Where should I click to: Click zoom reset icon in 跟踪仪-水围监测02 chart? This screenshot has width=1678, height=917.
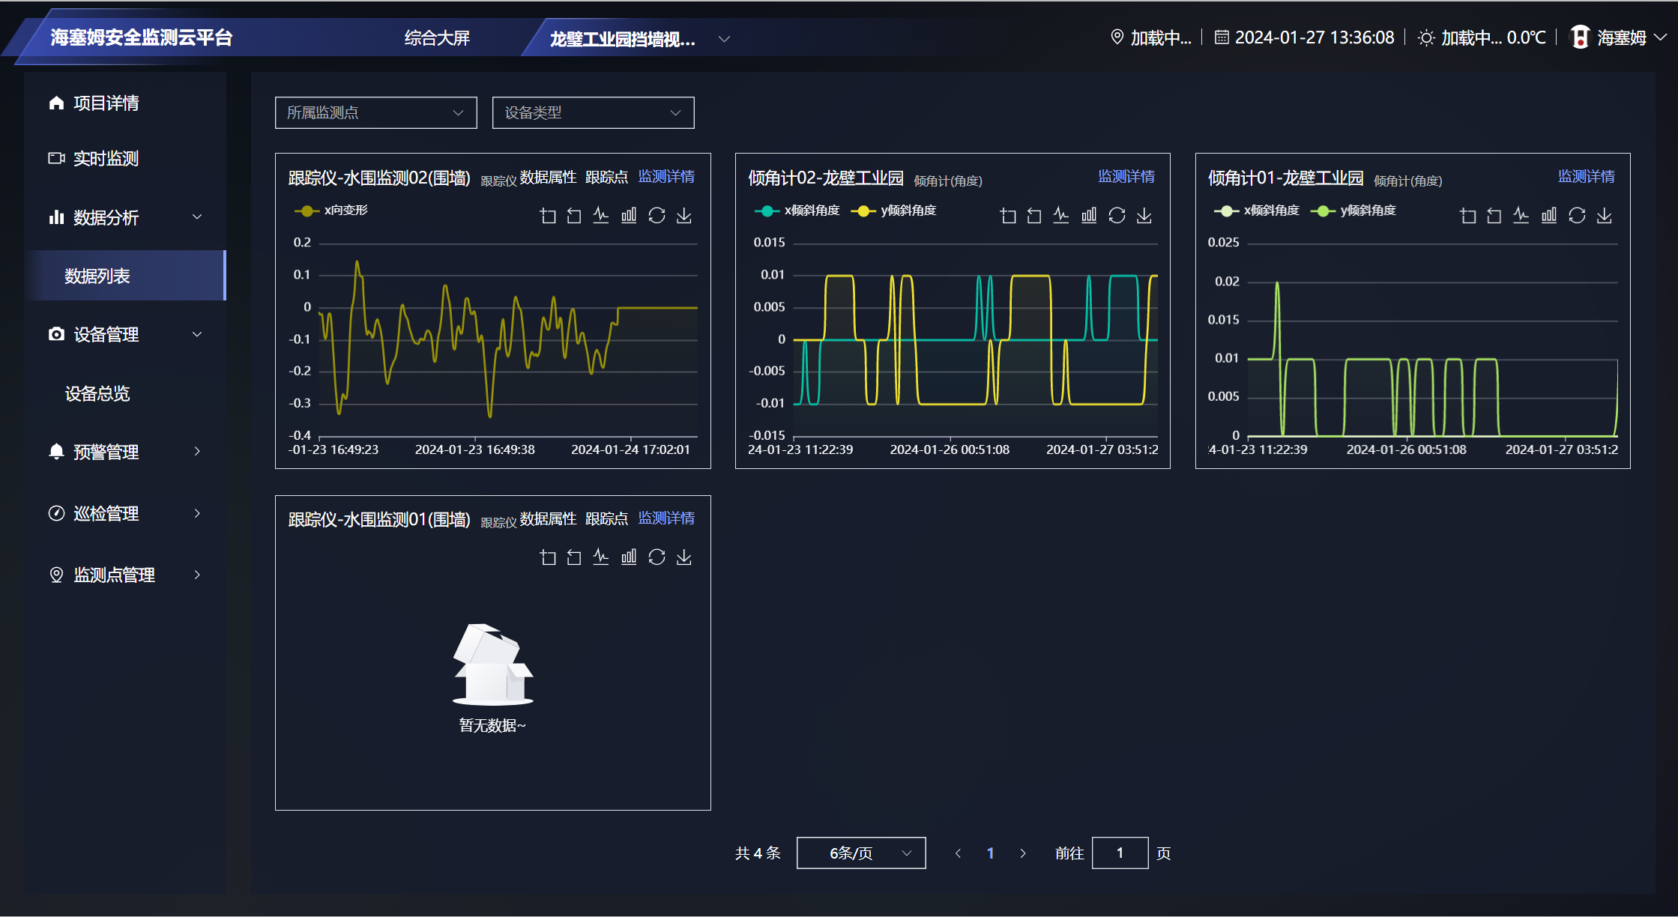point(574,216)
